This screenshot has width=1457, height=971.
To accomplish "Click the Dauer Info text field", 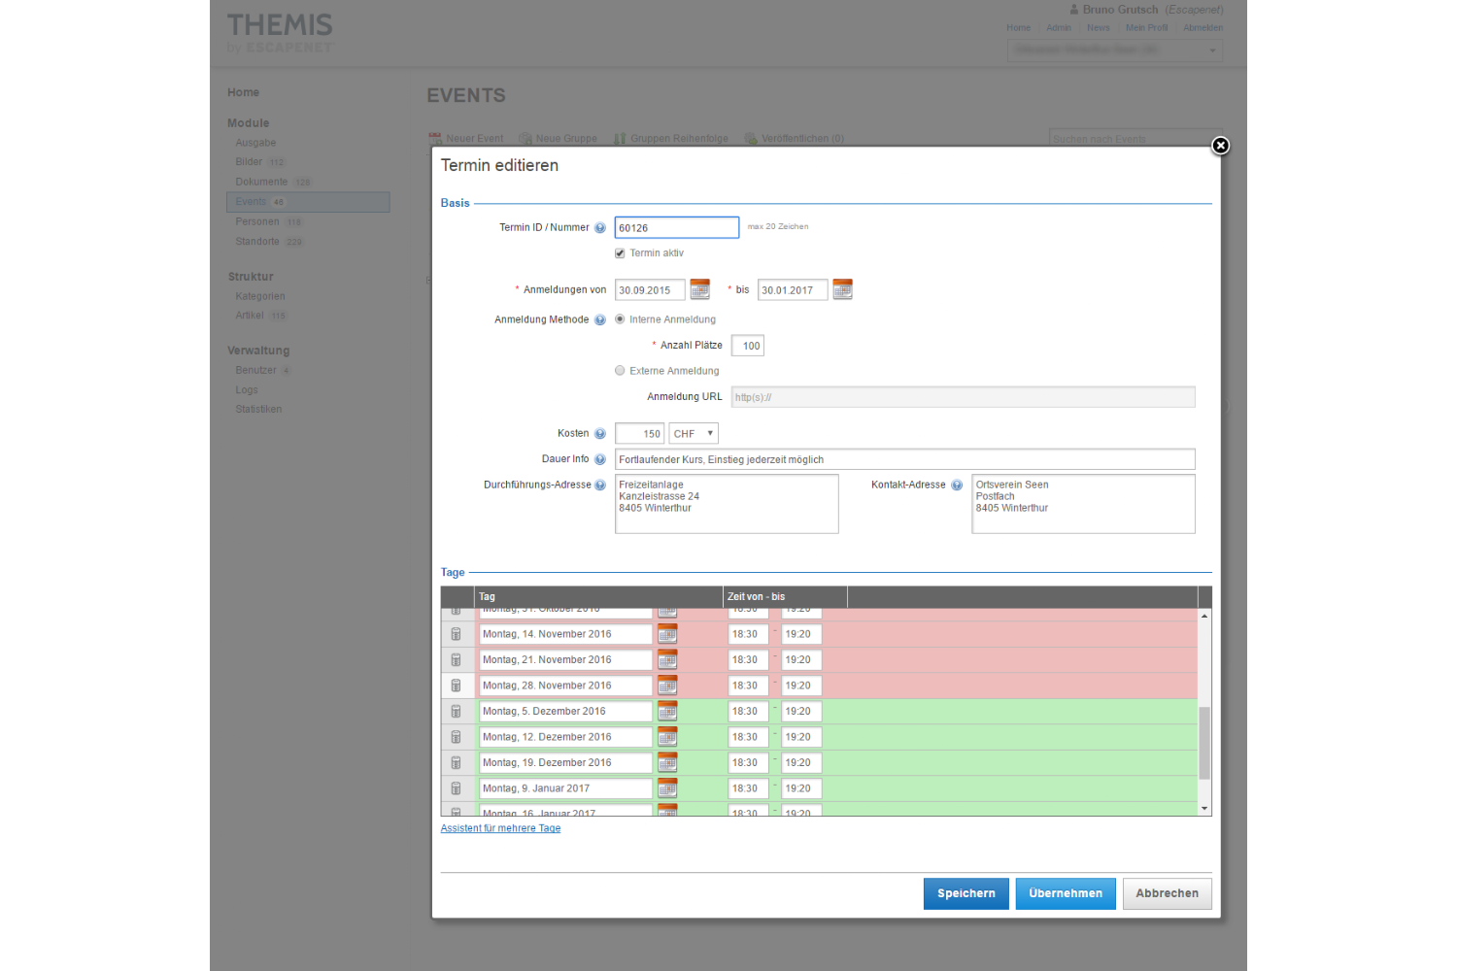I will click(903, 459).
